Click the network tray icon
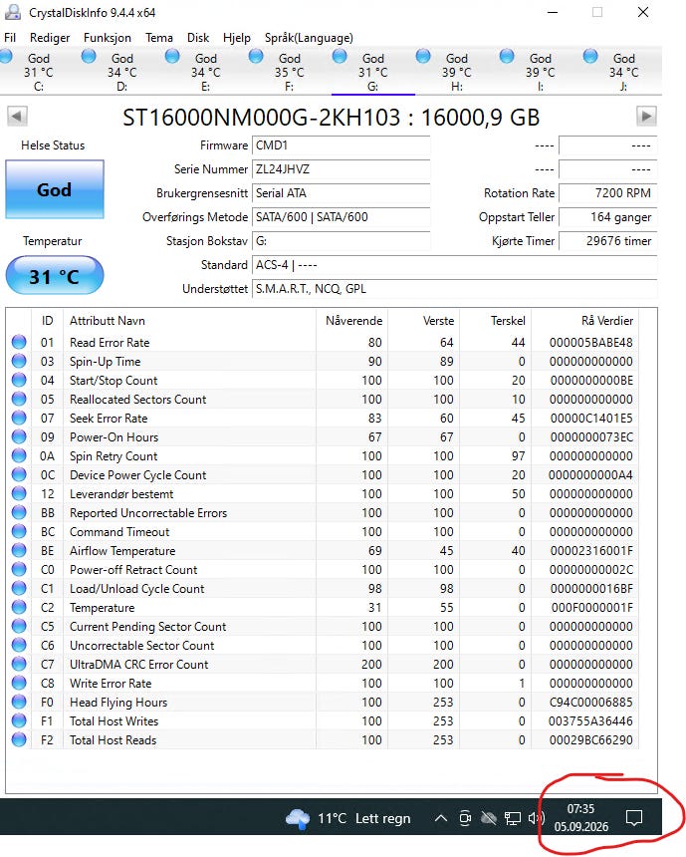Viewport: 686px width, 857px height. pos(513,818)
